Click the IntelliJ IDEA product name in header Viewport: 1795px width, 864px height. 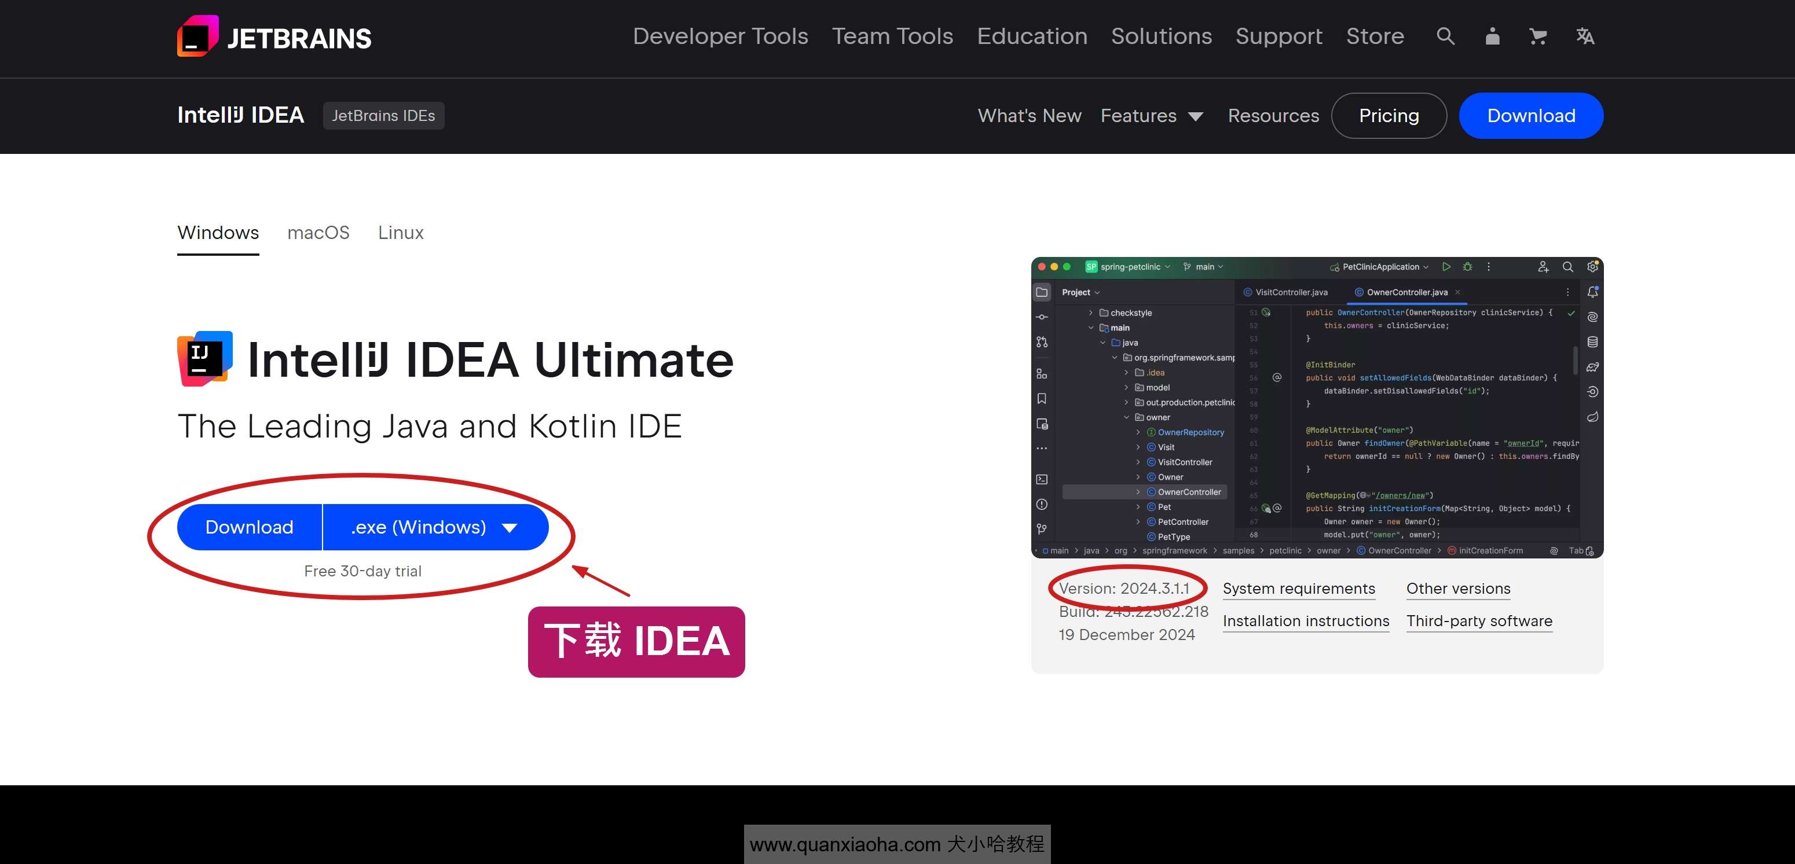pyautogui.click(x=240, y=115)
